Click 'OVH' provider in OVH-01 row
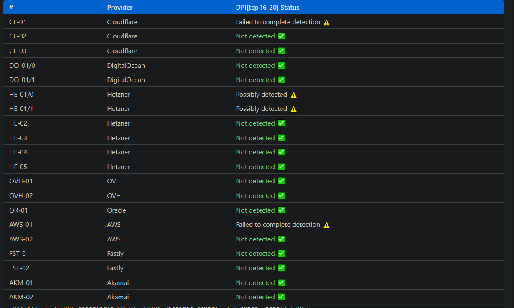The width and height of the screenshot is (514, 308). (114, 181)
